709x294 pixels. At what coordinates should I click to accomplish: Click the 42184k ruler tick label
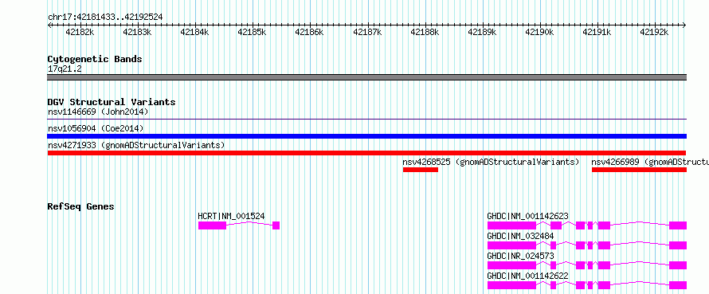coord(194,32)
